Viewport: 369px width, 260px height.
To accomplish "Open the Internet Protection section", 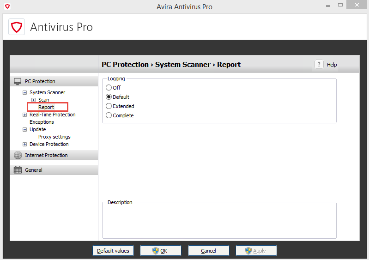I will [x=54, y=155].
